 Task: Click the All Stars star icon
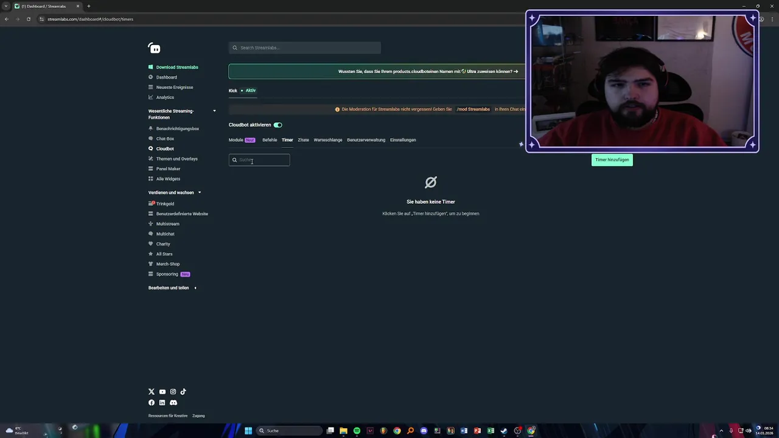click(151, 254)
